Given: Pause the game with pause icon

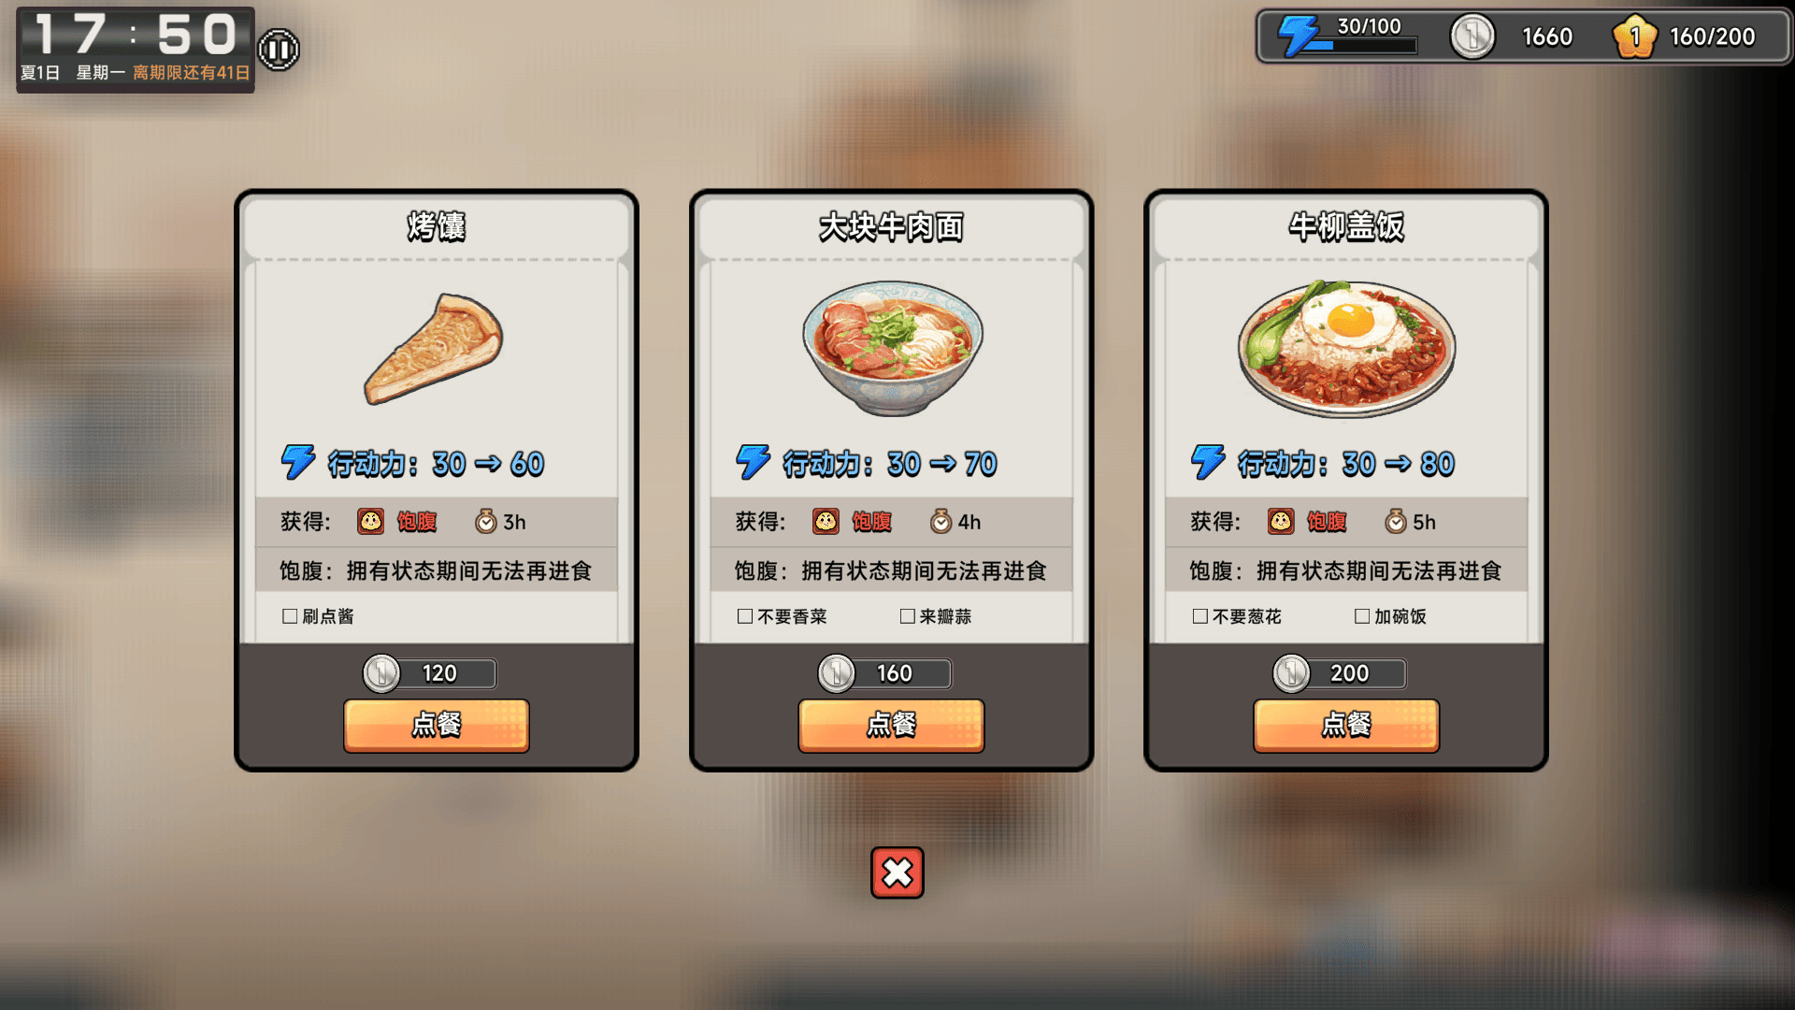Looking at the screenshot, I should [x=278, y=49].
